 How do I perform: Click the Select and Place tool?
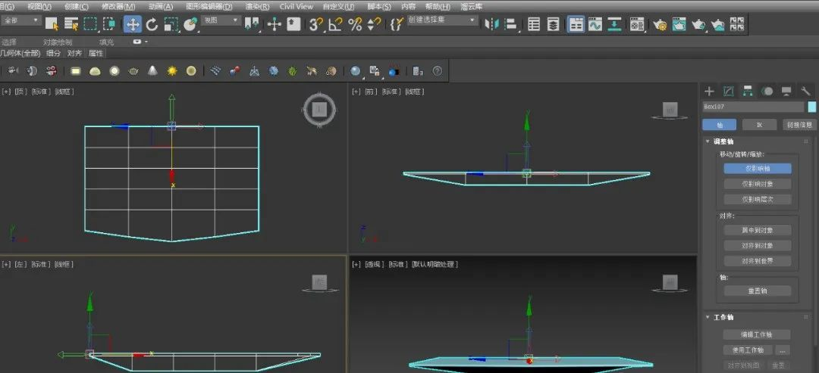pos(190,24)
